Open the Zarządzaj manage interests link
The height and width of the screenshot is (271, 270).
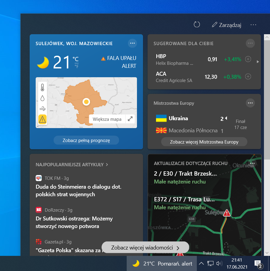[226, 25]
